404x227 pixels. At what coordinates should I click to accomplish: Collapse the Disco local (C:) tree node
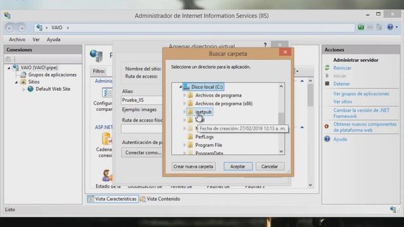click(x=181, y=87)
